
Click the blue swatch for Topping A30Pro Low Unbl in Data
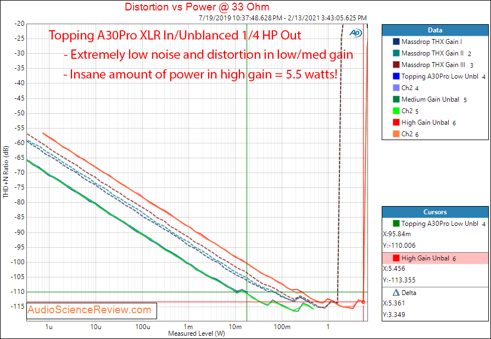[396, 76]
